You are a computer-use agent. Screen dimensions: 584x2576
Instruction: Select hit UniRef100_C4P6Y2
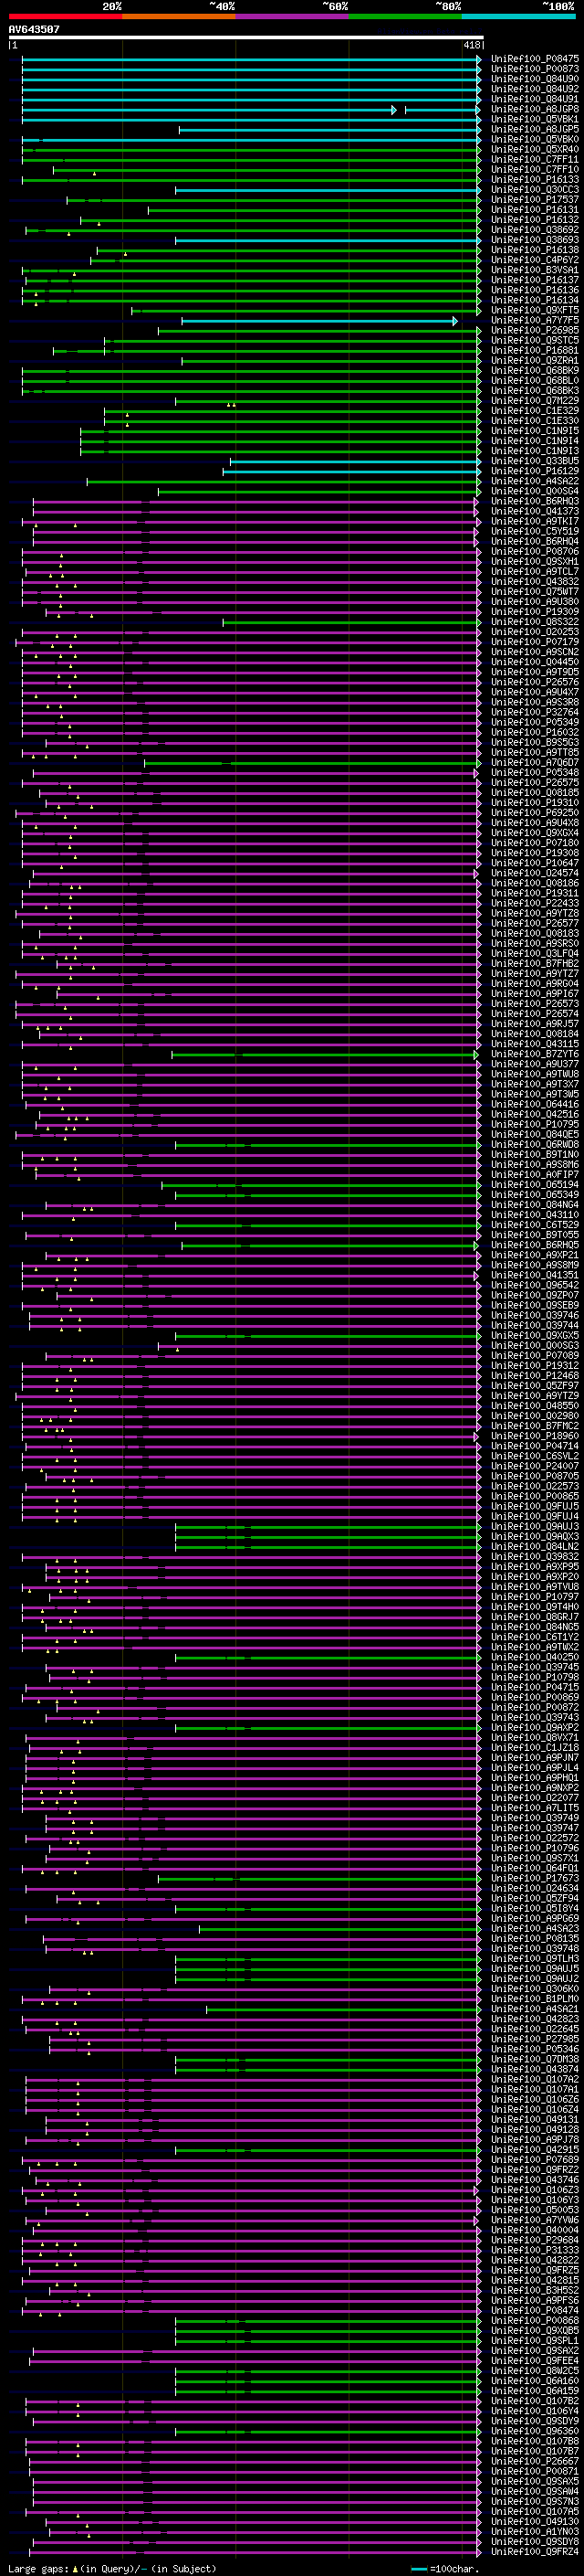click(534, 260)
